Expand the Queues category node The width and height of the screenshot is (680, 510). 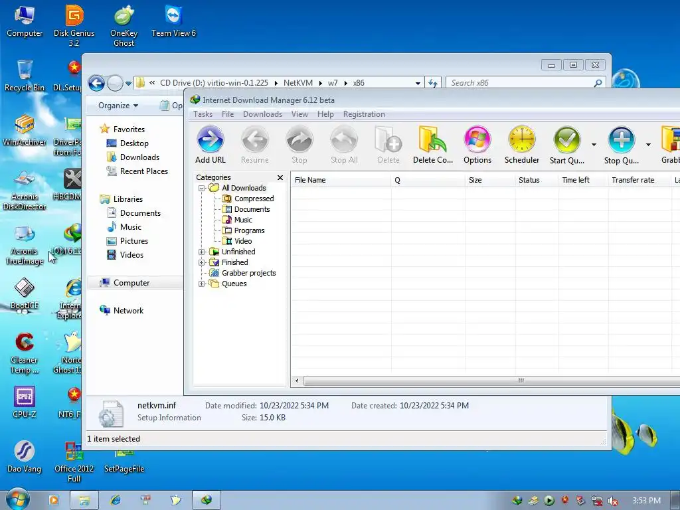pos(201,284)
